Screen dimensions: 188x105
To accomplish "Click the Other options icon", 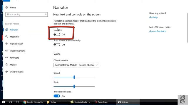I will tap(6, 72).
